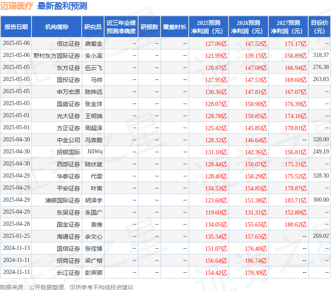This screenshot has height=291, width=331.
Task: Click researcher name 王明瑞
Action: click(94, 116)
